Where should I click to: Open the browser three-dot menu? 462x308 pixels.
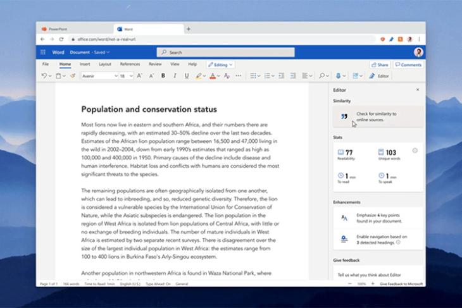pos(419,39)
